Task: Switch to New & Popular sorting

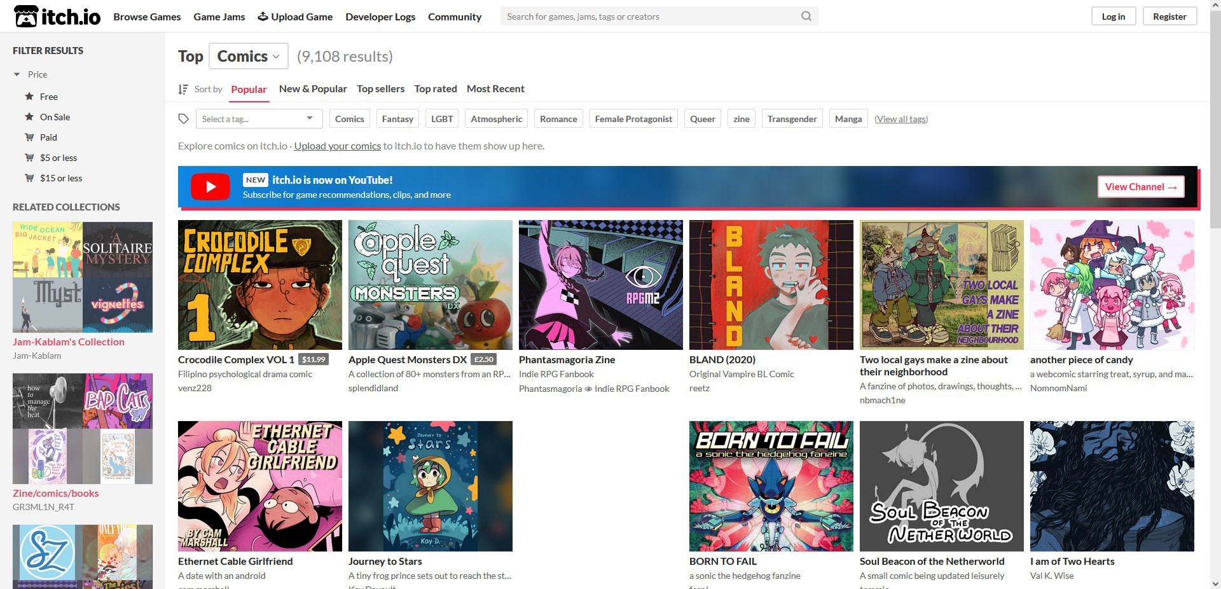Action: 313,89
